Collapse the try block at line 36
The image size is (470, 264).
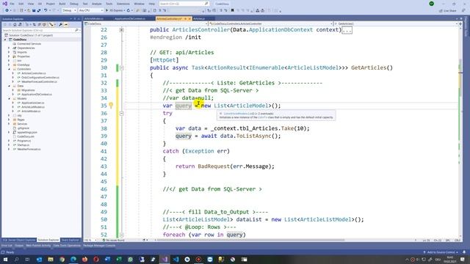click(121, 114)
